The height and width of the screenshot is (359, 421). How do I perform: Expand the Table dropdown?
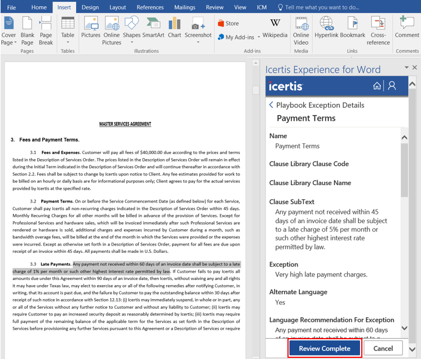coord(68,43)
